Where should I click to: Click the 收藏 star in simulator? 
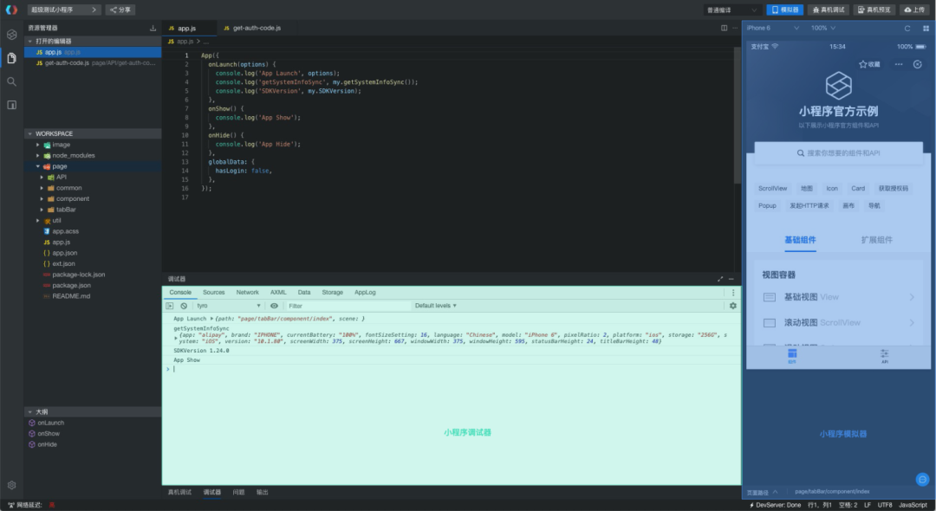click(x=869, y=64)
